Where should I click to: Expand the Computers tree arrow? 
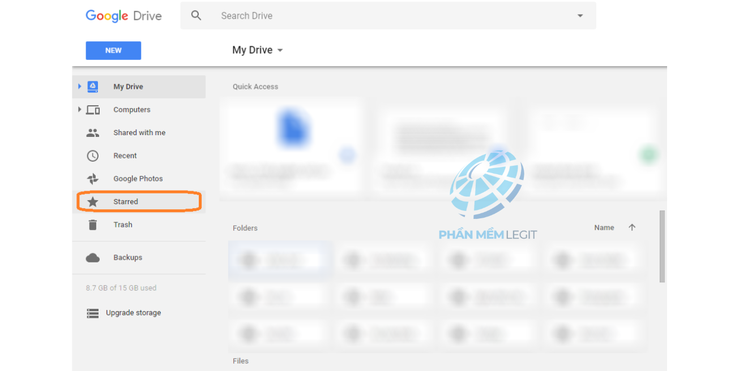point(80,109)
